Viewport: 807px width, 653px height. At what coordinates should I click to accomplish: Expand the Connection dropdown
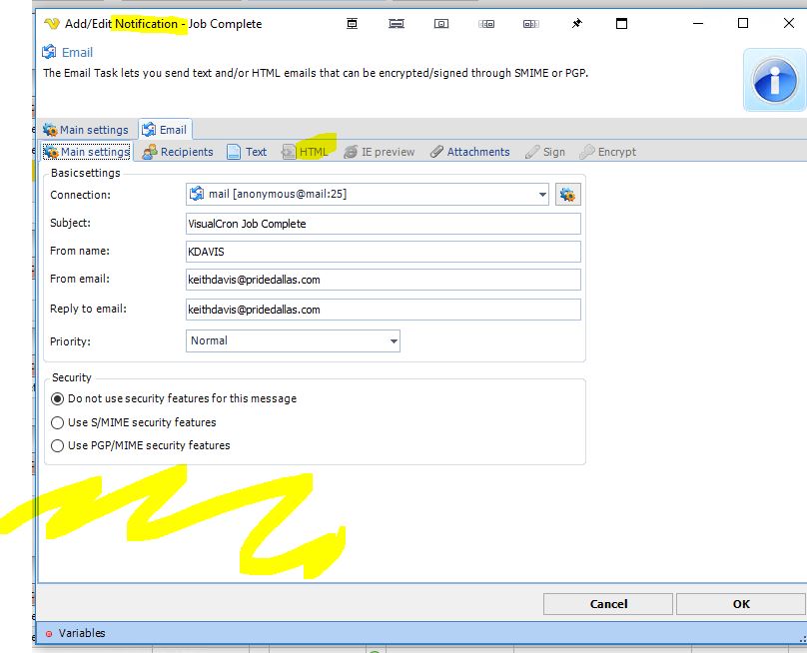coord(542,195)
